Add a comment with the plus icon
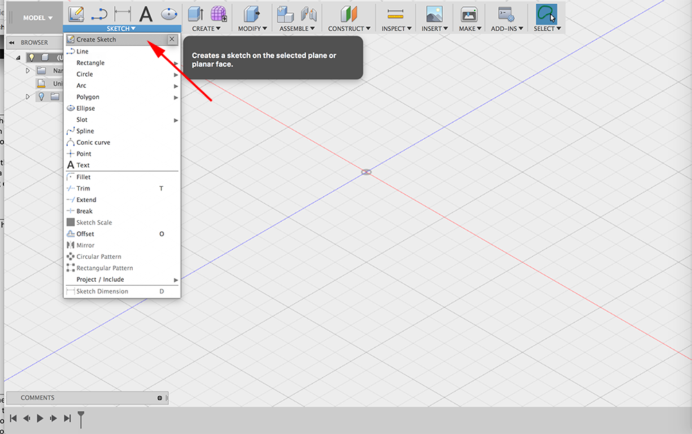692x434 pixels. pyautogui.click(x=160, y=398)
